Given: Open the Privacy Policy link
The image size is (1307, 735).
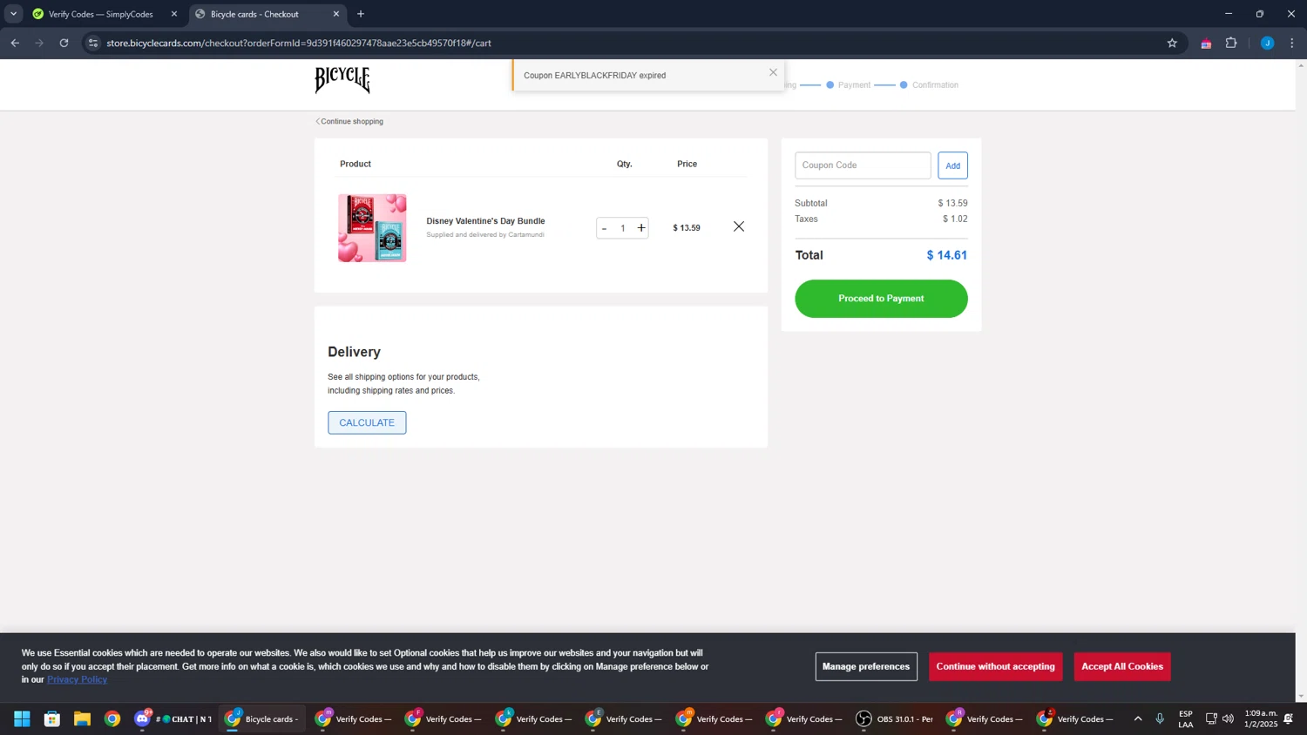Looking at the screenshot, I should pos(77,679).
